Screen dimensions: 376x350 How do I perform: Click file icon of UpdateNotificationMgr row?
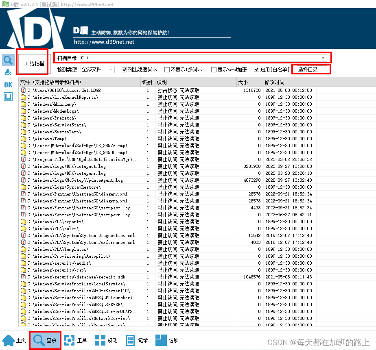pyautogui.click(x=23, y=159)
